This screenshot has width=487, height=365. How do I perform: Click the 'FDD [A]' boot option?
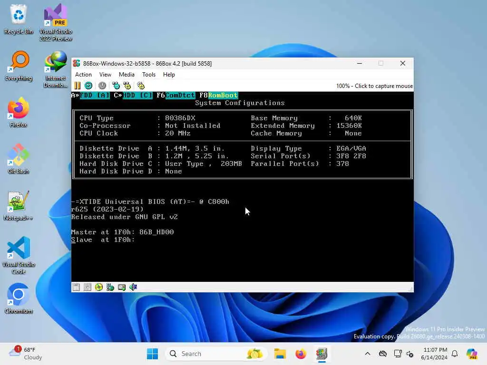95,95
